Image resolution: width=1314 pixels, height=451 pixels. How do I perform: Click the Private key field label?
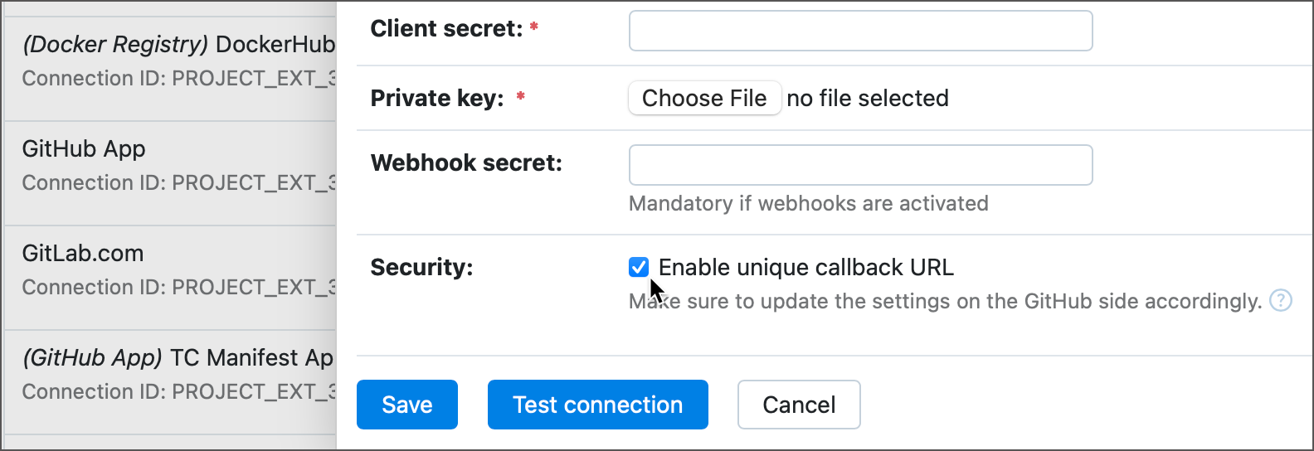[x=437, y=99]
